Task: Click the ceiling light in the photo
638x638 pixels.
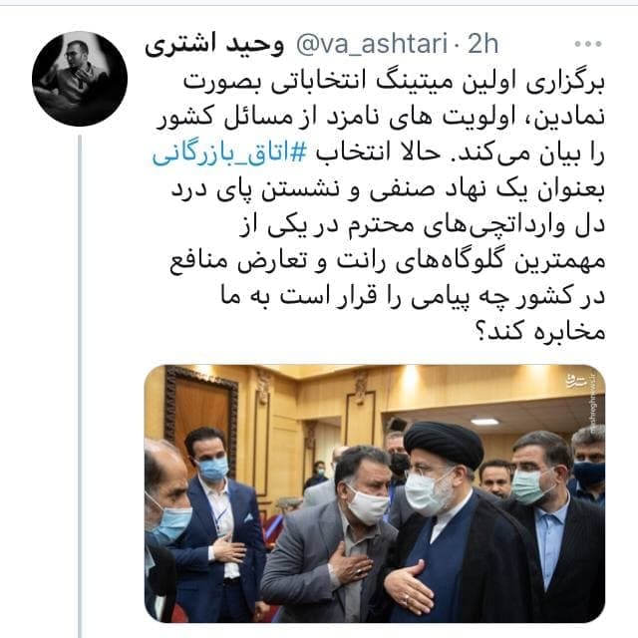Action: (x=484, y=422)
